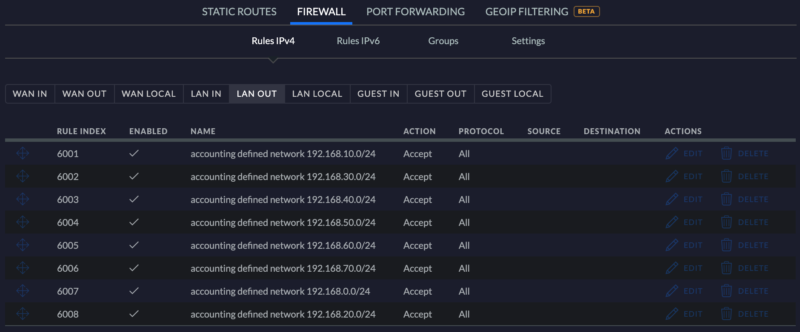Click the Delete link for rule 6001
This screenshot has width=800, height=332.
click(x=753, y=153)
